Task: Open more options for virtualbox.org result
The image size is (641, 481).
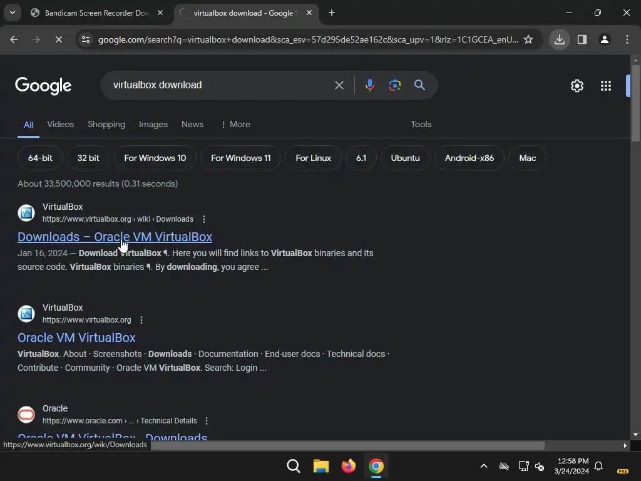Action: 141,320
